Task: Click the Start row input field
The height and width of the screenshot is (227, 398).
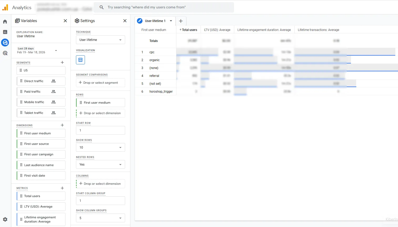Action: coord(100,130)
